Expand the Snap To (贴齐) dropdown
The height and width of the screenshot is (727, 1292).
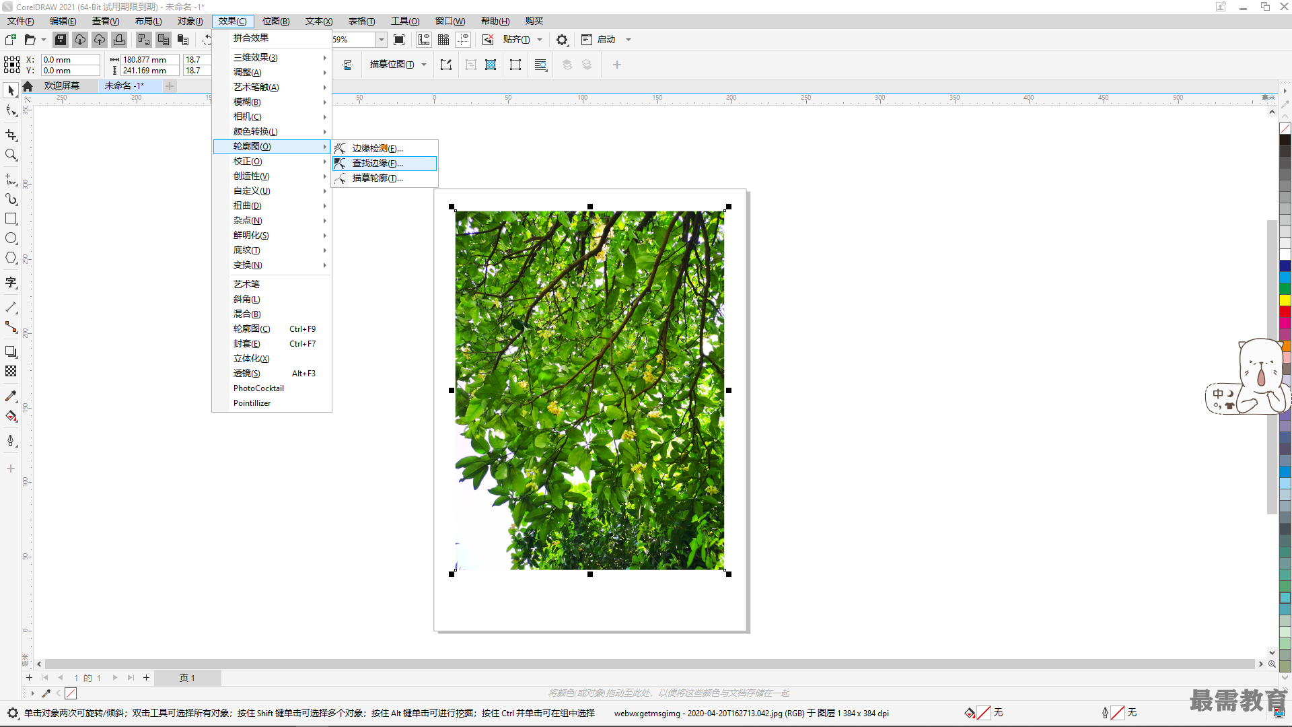coord(540,40)
